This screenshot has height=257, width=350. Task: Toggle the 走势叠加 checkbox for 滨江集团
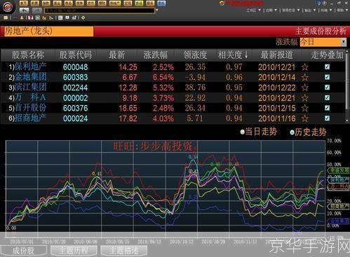coord(327,88)
